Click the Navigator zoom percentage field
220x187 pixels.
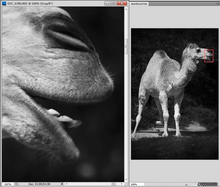coord(137,184)
